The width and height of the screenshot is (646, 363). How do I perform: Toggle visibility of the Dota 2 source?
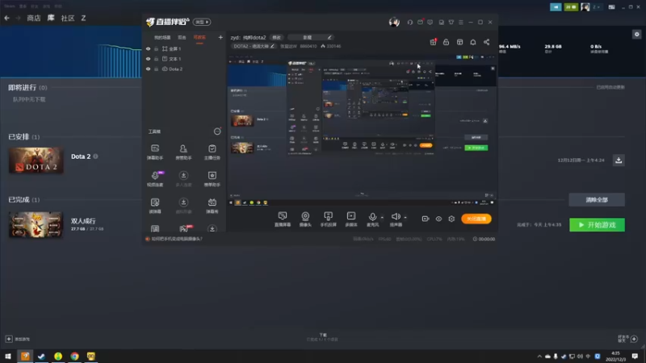click(149, 69)
